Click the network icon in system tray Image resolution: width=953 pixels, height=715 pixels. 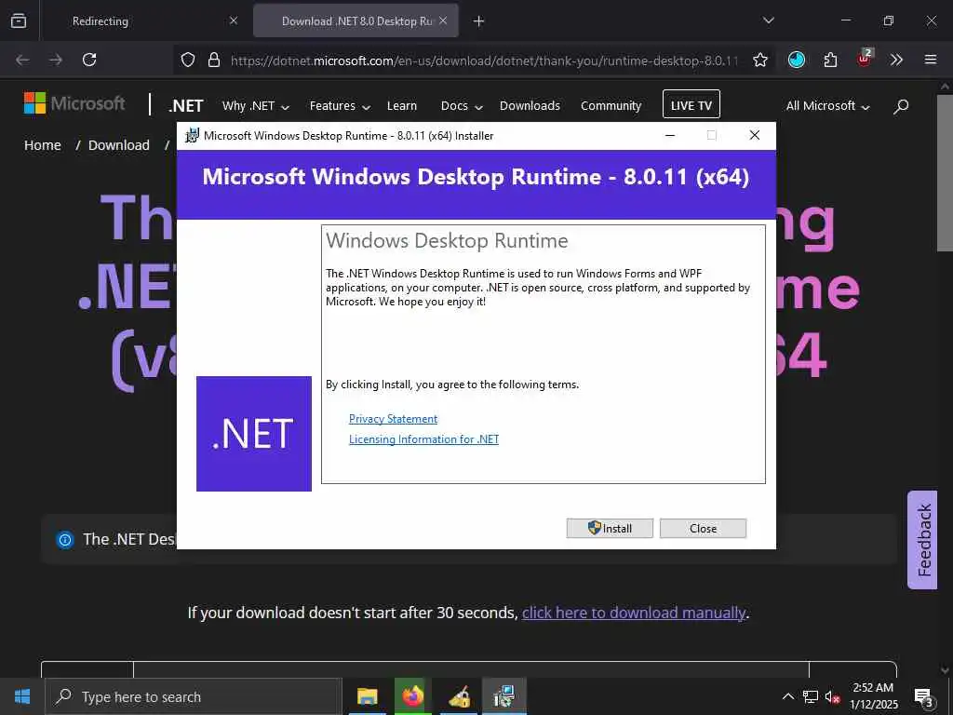811,696
